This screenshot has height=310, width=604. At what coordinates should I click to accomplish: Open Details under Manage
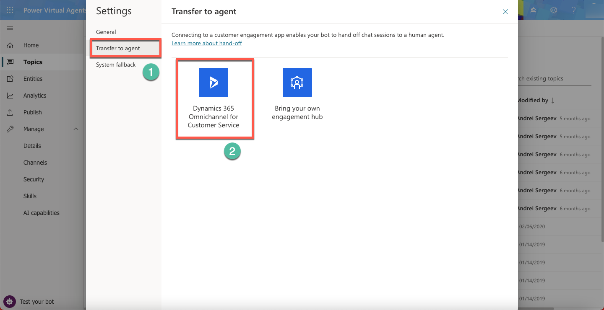[32, 146]
